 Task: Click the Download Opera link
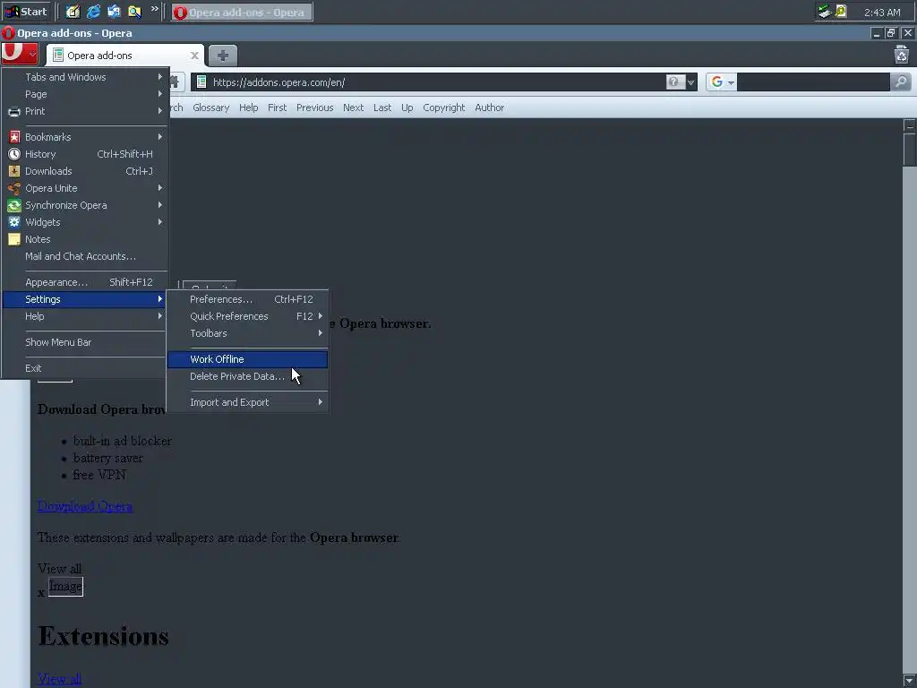pos(85,506)
